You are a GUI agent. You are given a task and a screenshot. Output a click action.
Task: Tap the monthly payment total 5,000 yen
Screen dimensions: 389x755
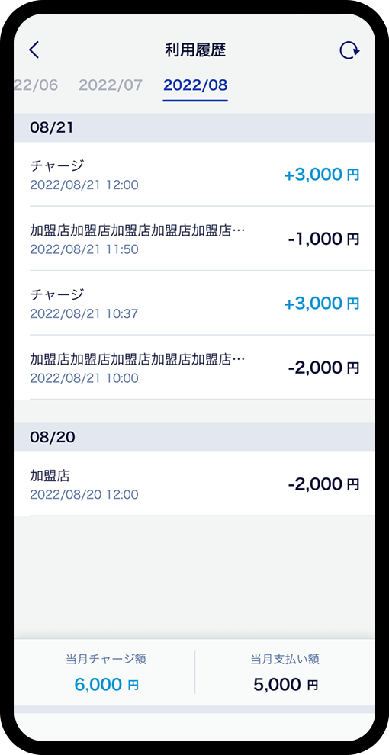click(285, 684)
